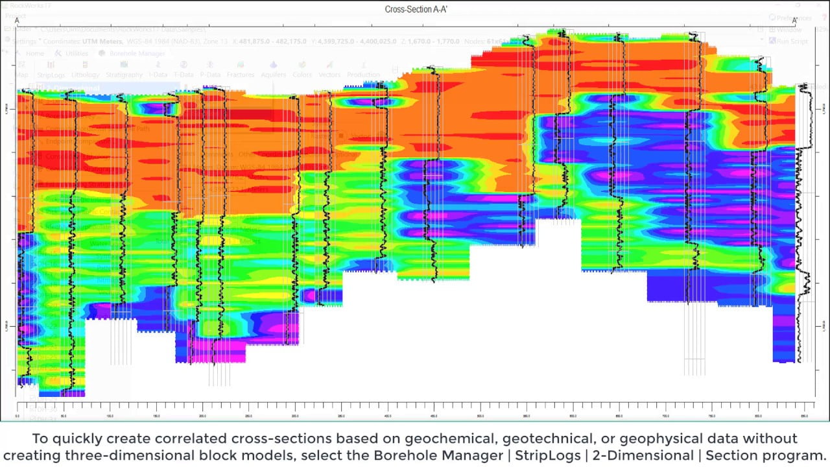The height and width of the screenshot is (467, 830).
Task: Open the T-Data menu
Action: tap(184, 69)
